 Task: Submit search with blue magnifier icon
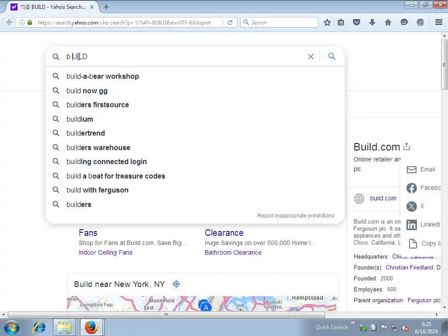[x=332, y=56]
